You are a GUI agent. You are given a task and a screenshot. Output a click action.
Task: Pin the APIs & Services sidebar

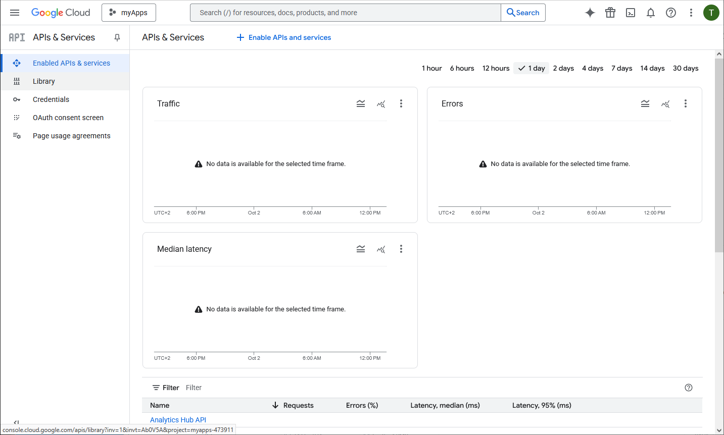117,37
